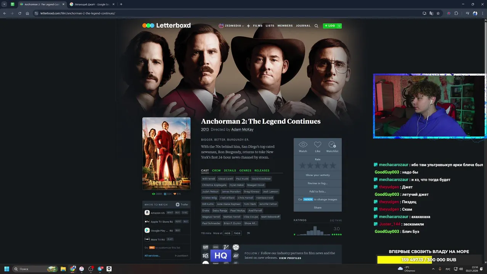Select the CAST tab

pyautogui.click(x=205, y=170)
